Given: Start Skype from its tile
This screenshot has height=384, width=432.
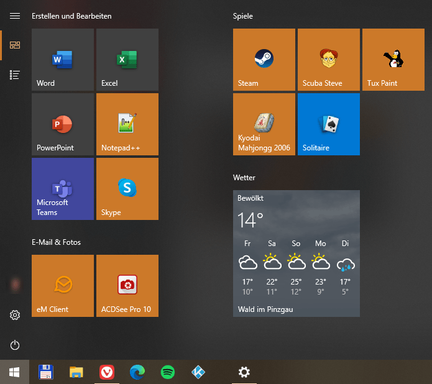Looking at the screenshot, I should 127,189.
